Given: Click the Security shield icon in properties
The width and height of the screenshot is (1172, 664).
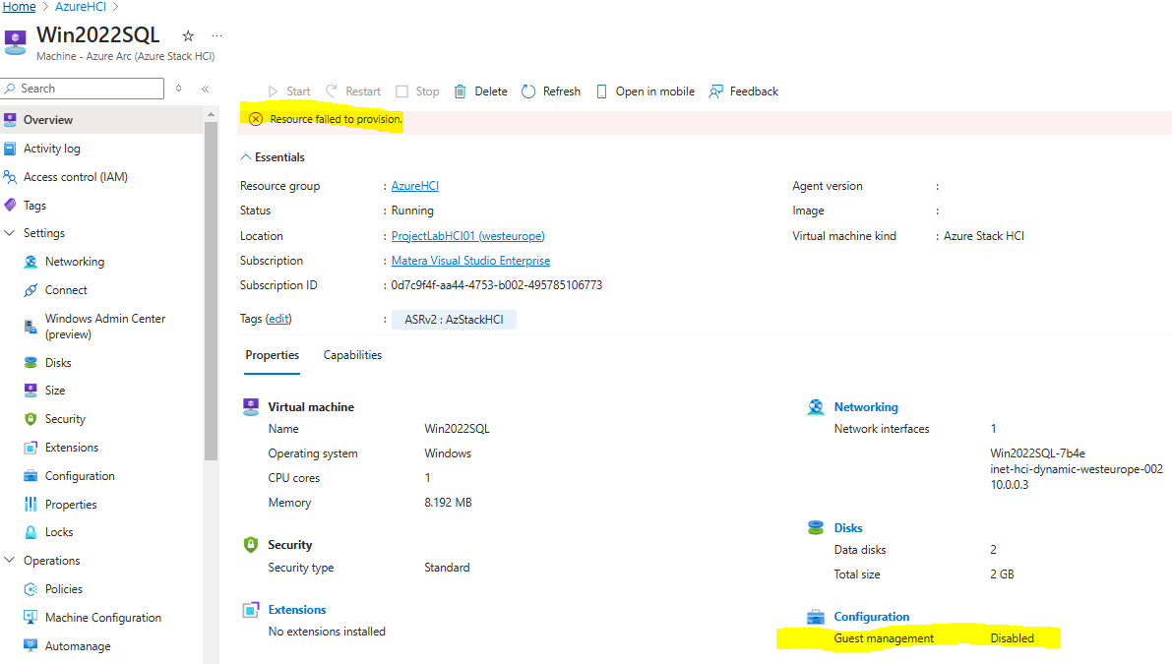Looking at the screenshot, I should click(x=251, y=545).
